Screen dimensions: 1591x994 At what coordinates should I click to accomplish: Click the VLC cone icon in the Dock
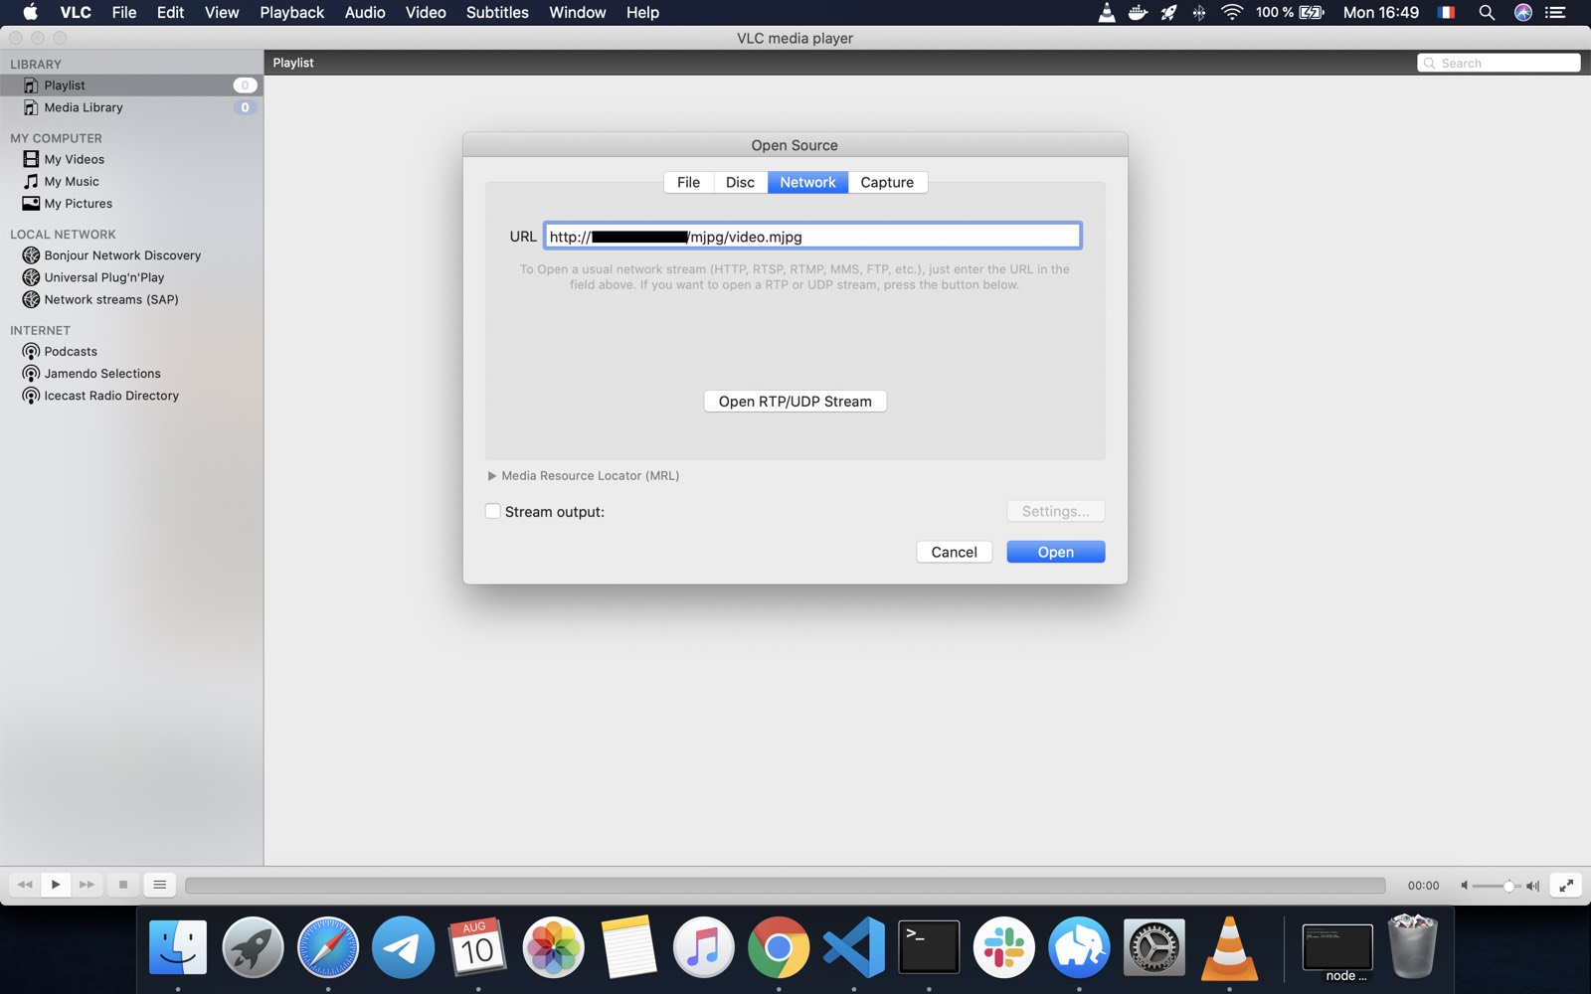tap(1229, 947)
